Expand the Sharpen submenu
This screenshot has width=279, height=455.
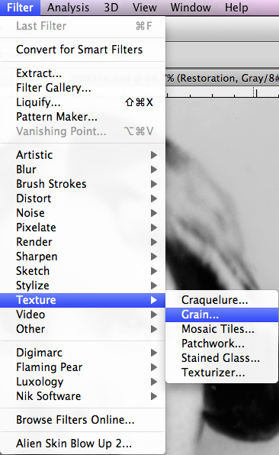[x=82, y=257]
